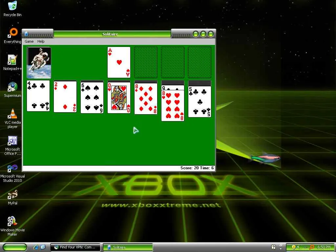Select the 8 of Diamonds card
This screenshot has width=336, height=252.
pos(146,99)
